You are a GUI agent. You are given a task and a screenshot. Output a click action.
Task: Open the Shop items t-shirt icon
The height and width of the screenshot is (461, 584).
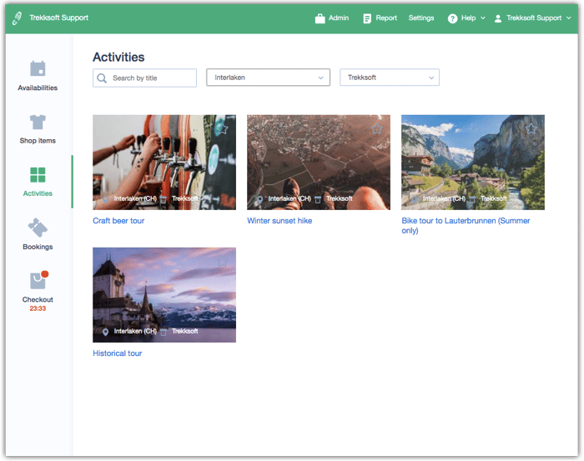point(38,122)
